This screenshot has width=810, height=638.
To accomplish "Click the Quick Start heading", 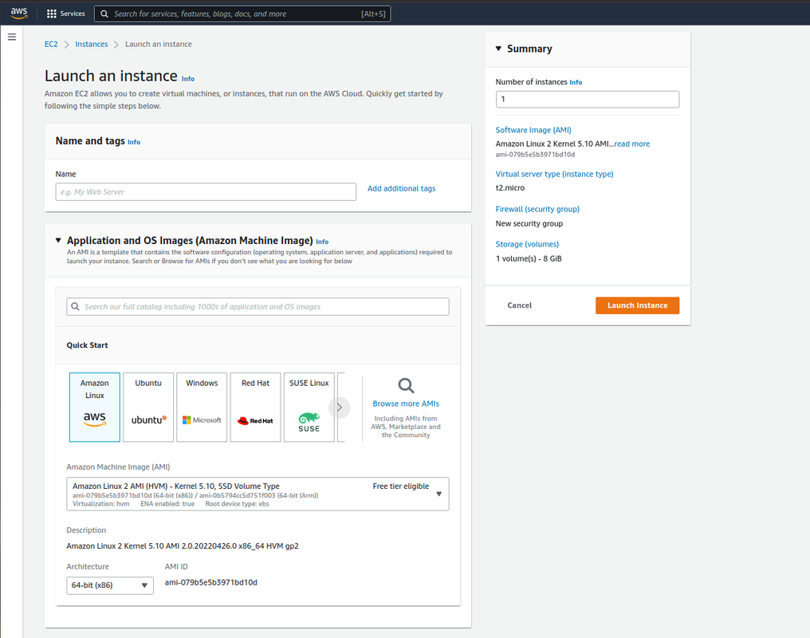I will point(88,345).
